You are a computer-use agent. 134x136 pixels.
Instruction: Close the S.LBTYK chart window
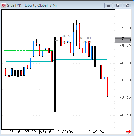[127, 6]
